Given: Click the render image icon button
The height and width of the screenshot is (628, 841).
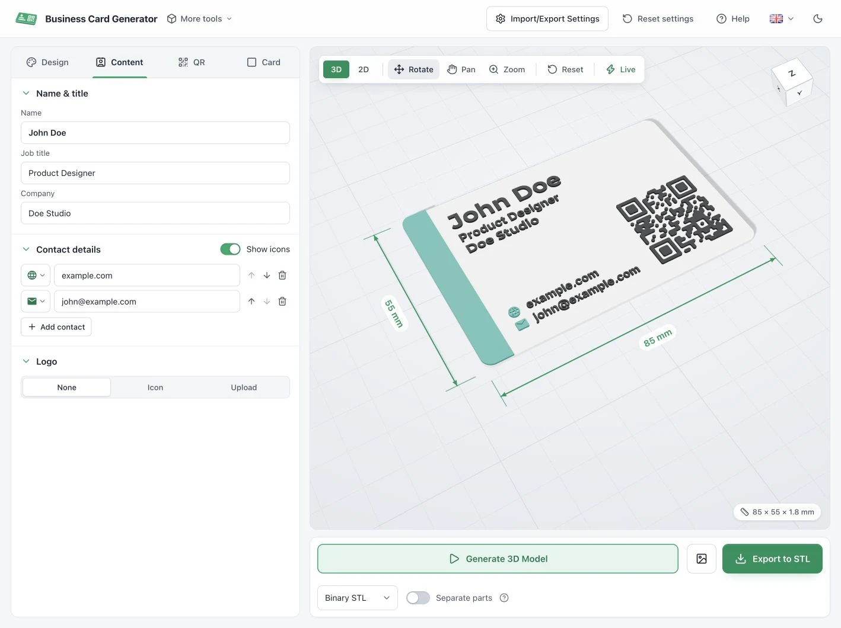Looking at the screenshot, I should tap(702, 559).
